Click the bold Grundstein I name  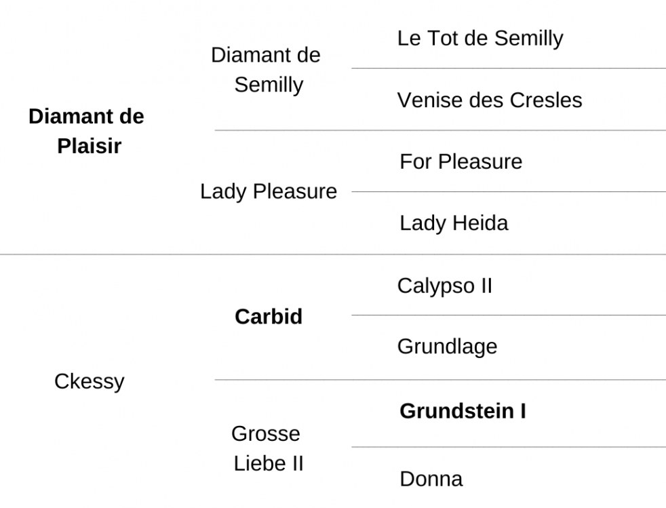463,411
